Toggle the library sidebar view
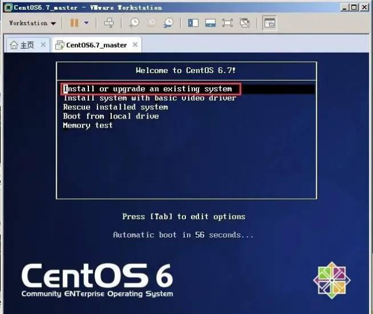This screenshot has height=314, width=373. pyautogui.click(x=193, y=23)
